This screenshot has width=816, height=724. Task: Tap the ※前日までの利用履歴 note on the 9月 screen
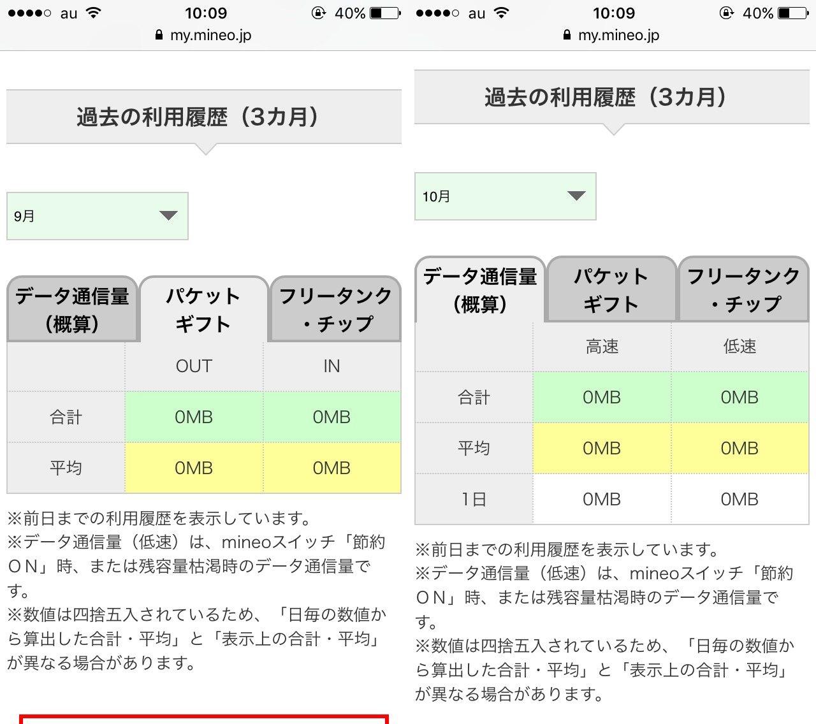point(159,519)
